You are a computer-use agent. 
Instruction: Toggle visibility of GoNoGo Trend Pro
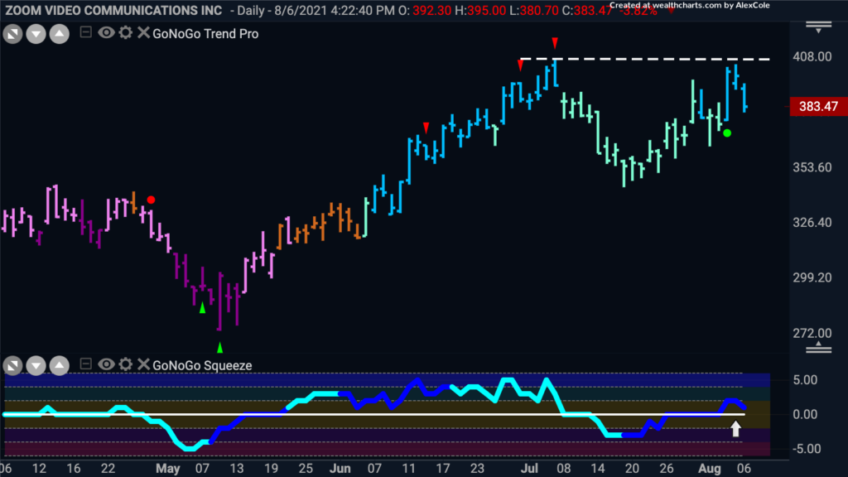pyautogui.click(x=106, y=32)
